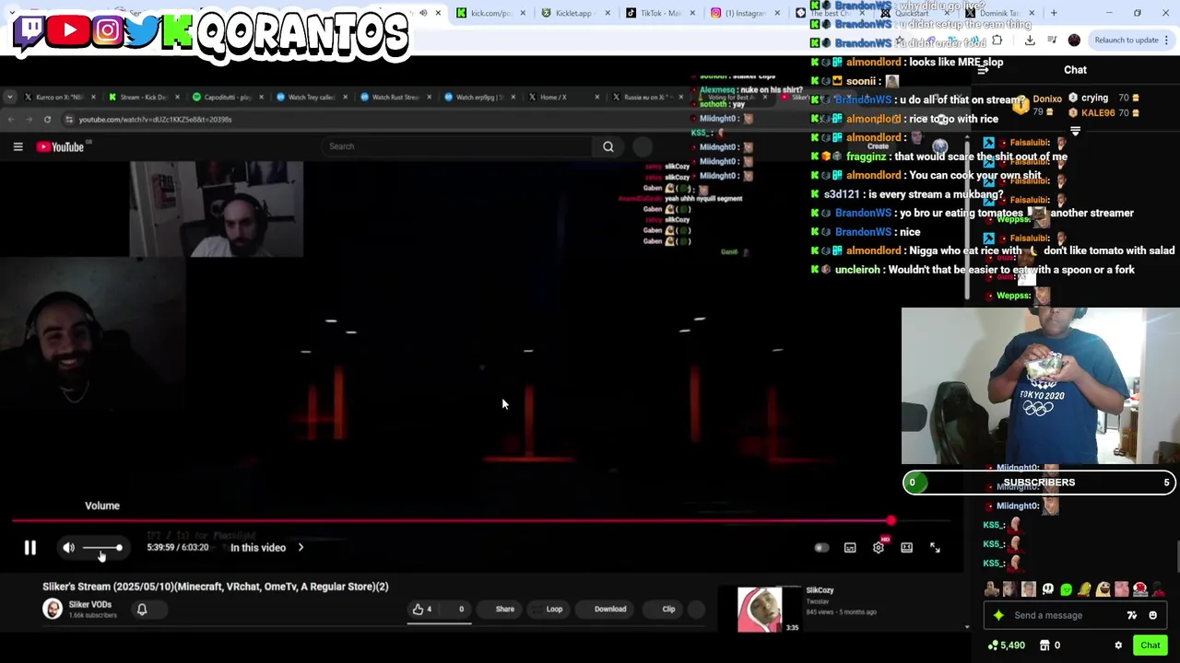The height and width of the screenshot is (663, 1180).
Task: Switch to the kick.com browser tab
Action: (x=490, y=13)
